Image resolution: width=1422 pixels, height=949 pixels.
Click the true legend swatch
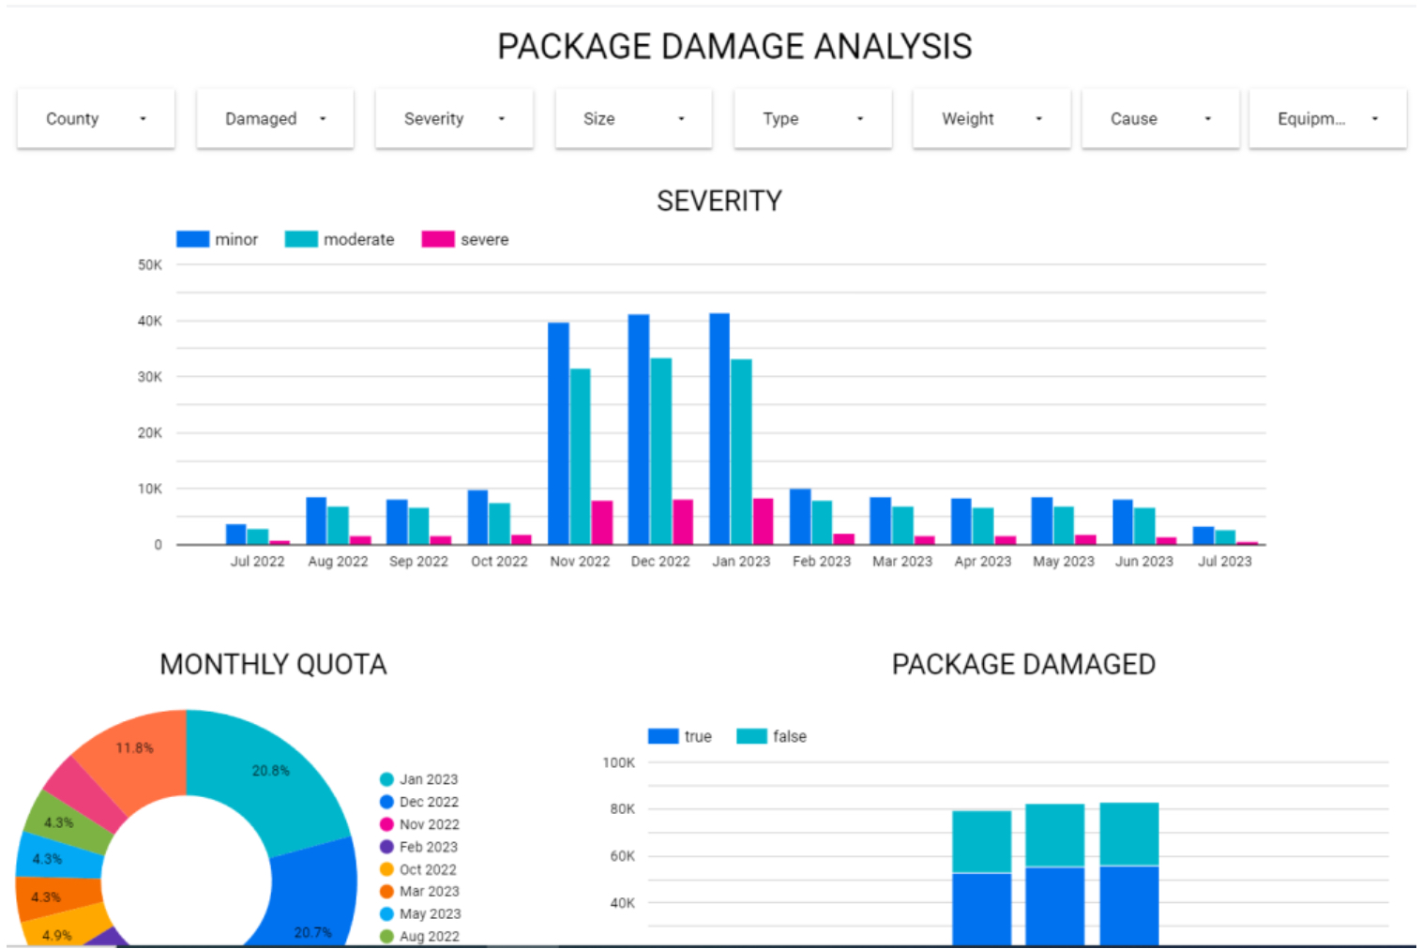click(663, 736)
